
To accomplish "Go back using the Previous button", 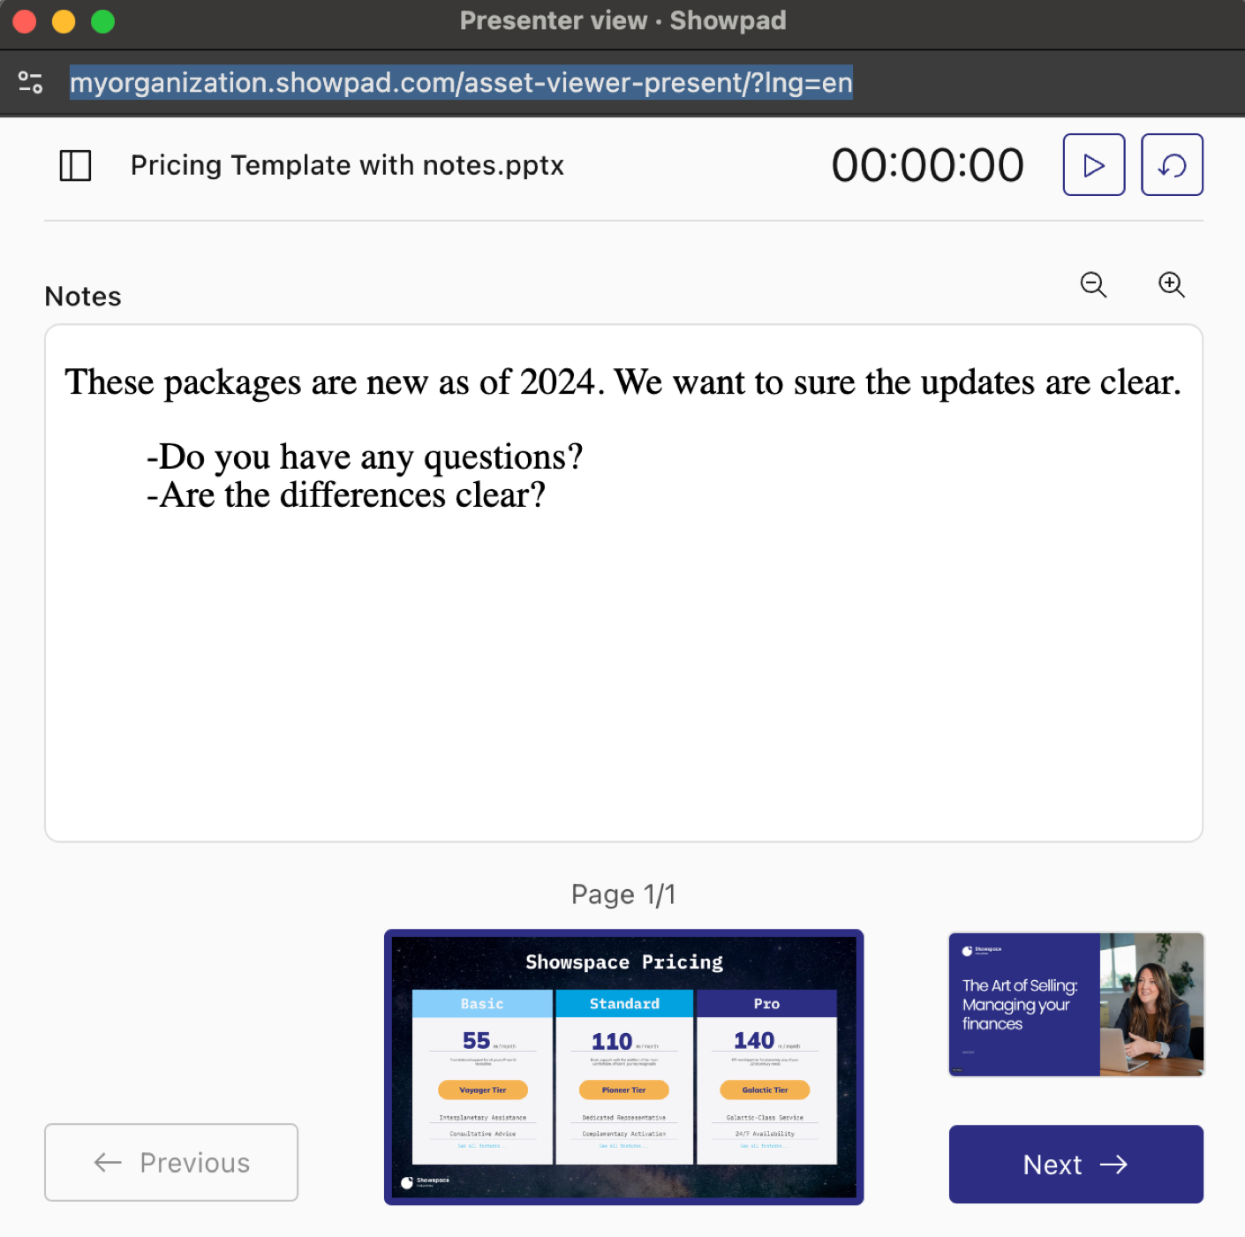I will (170, 1163).
